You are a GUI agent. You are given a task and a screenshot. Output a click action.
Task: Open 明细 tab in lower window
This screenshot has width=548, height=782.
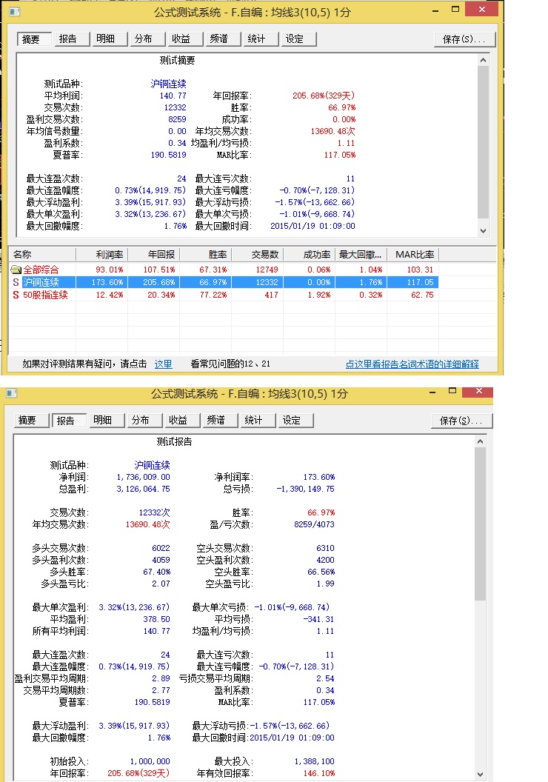[x=107, y=421]
